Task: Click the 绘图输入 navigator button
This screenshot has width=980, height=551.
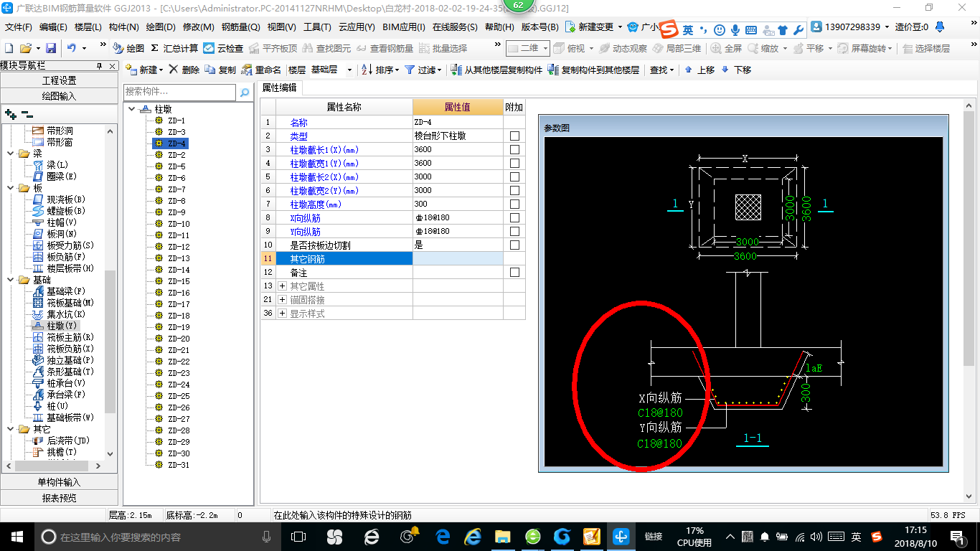Action: click(x=59, y=95)
